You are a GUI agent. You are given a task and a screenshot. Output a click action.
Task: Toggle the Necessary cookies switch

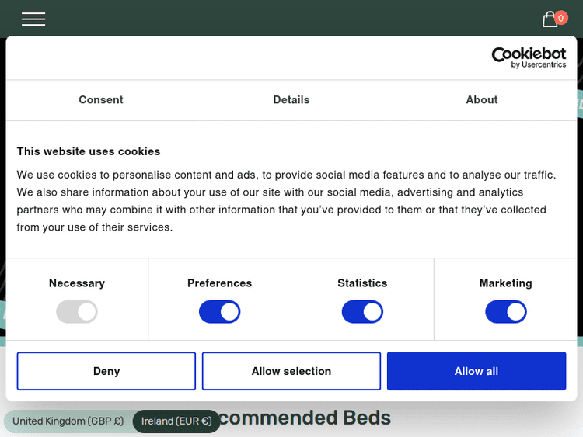pos(77,312)
